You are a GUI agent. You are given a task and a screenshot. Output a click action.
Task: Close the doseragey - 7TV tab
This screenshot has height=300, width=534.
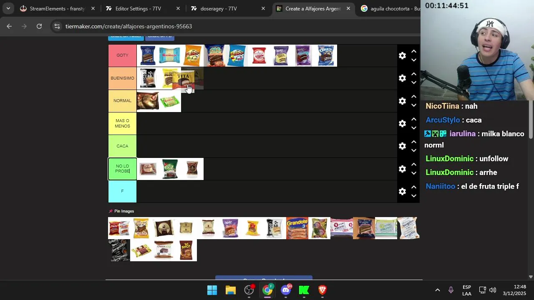(x=263, y=8)
